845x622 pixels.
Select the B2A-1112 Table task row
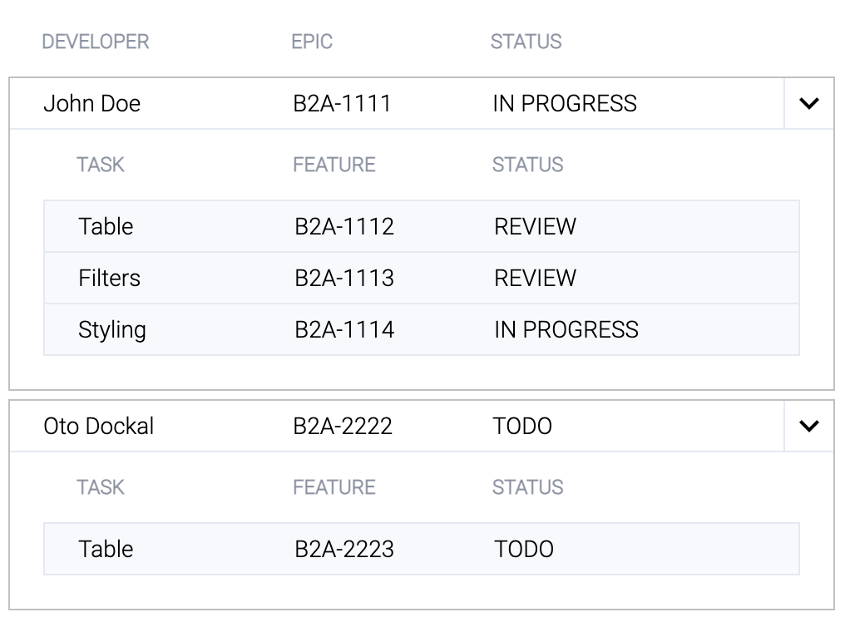(422, 226)
